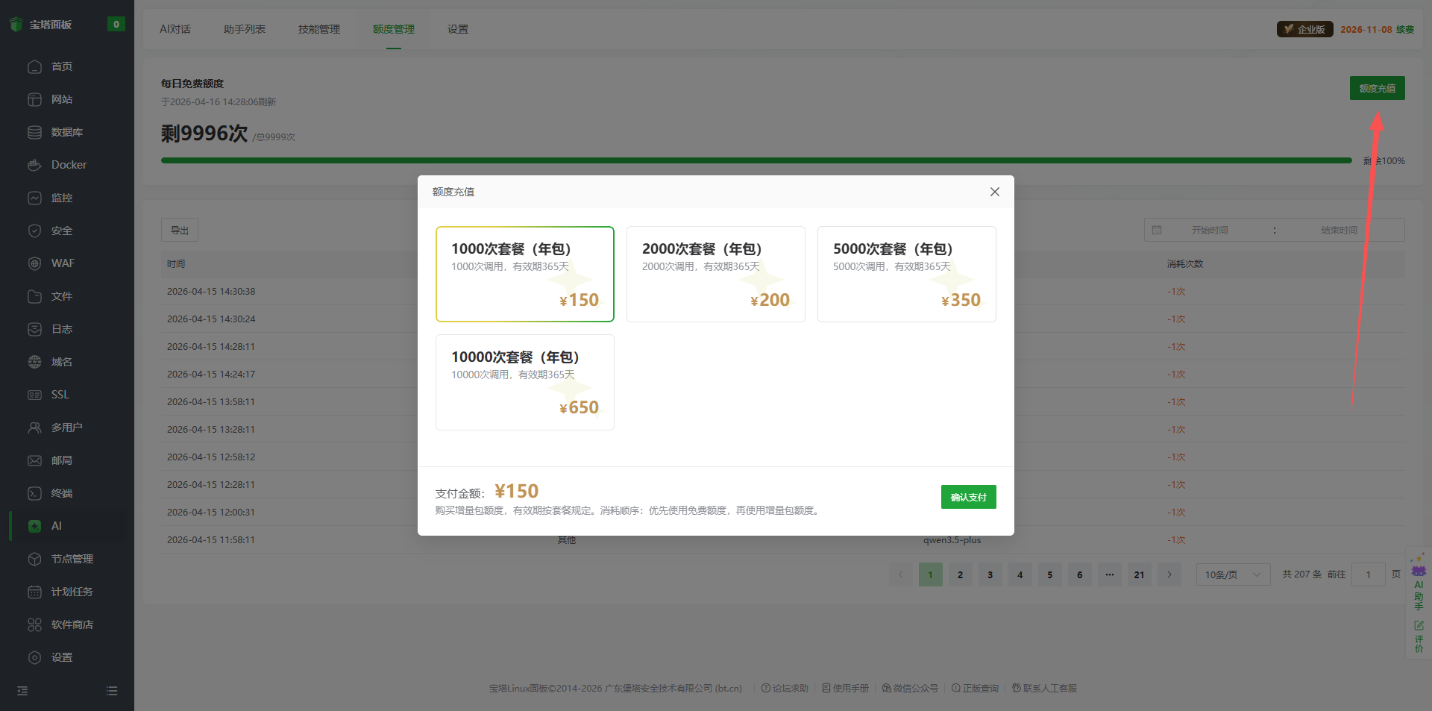
Task: Click the terminal icon in sidebar
Action: pyautogui.click(x=34, y=493)
